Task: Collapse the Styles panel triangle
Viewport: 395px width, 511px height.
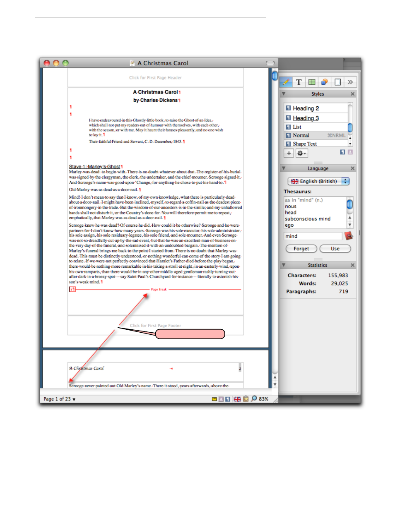Action: click(284, 94)
